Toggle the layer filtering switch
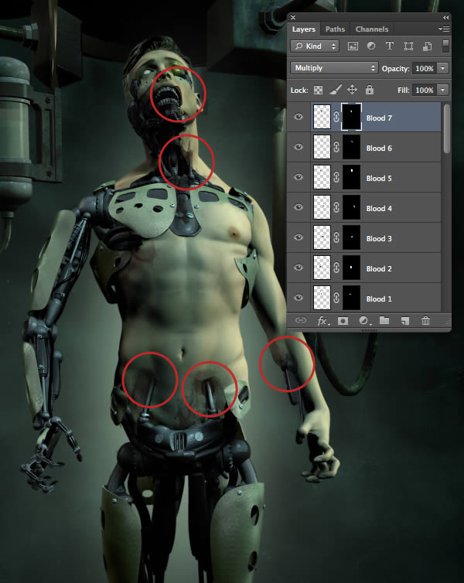The image size is (464, 583). click(445, 46)
